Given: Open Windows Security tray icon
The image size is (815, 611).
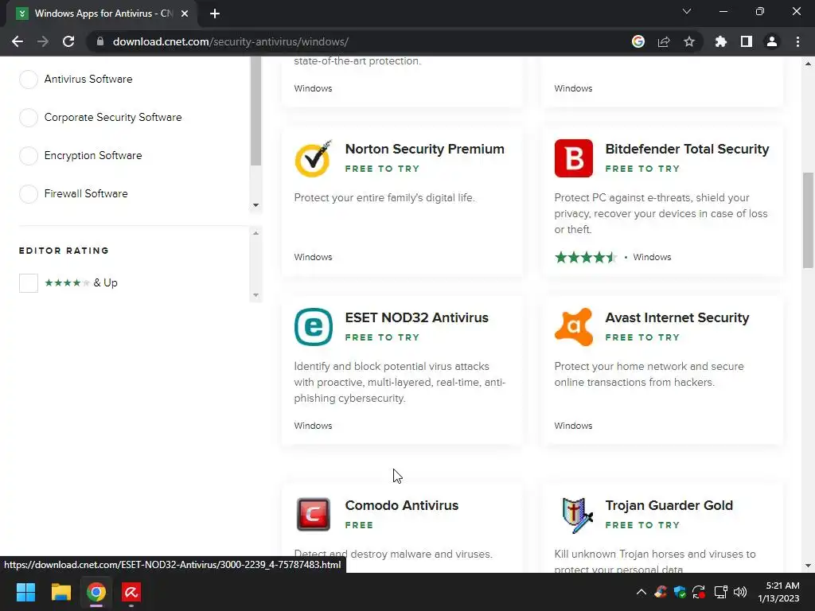Looking at the screenshot, I should pos(680,592).
